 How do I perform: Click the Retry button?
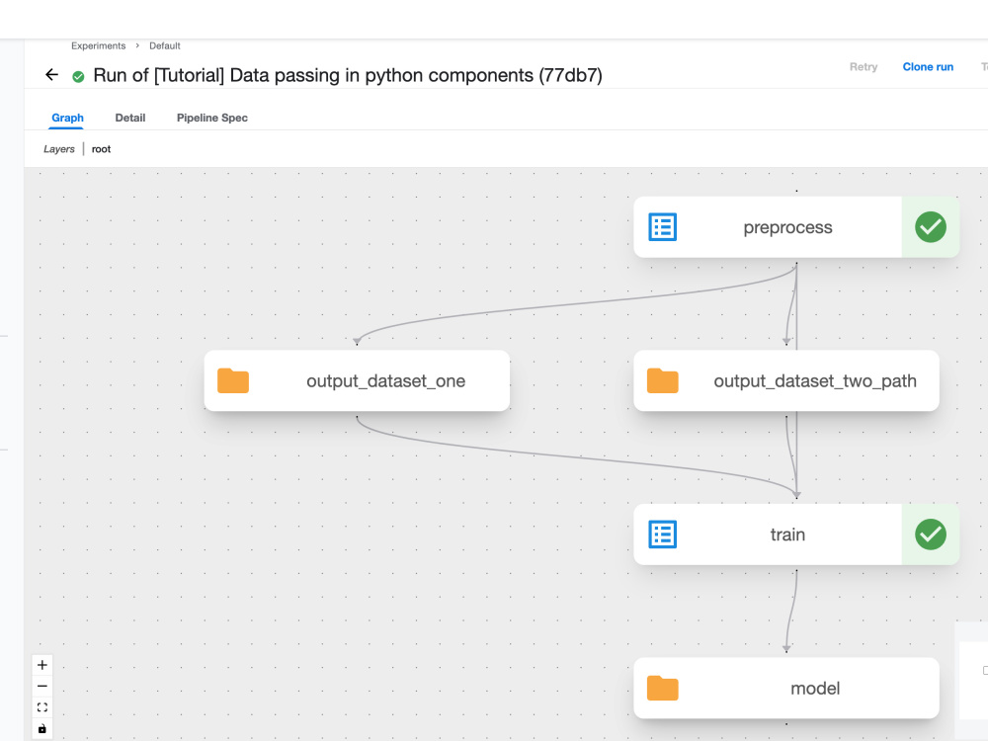pos(863,66)
